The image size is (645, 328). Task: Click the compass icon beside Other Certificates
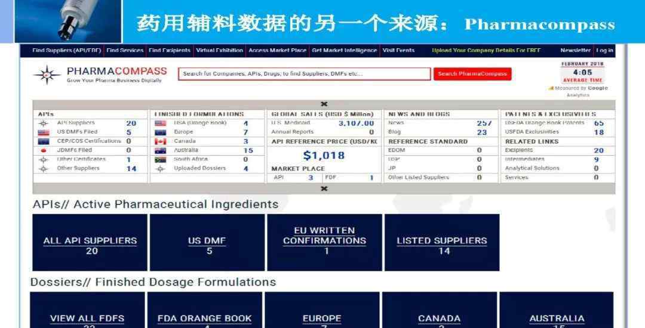[x=43, y=160]
